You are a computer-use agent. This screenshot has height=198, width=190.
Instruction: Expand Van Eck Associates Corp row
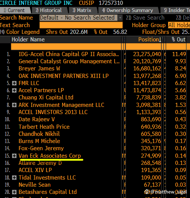[x=14, y=156]
